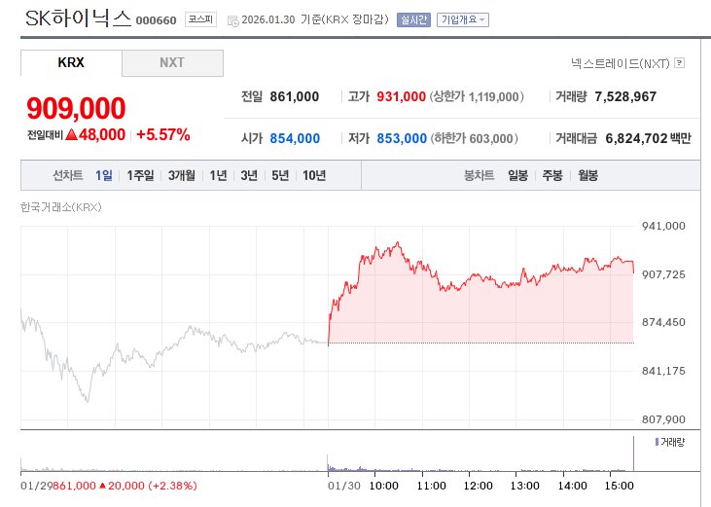711x507 pixels.
Task: Click the NXT help question-mark icon
Action: (x=679, y=63)
